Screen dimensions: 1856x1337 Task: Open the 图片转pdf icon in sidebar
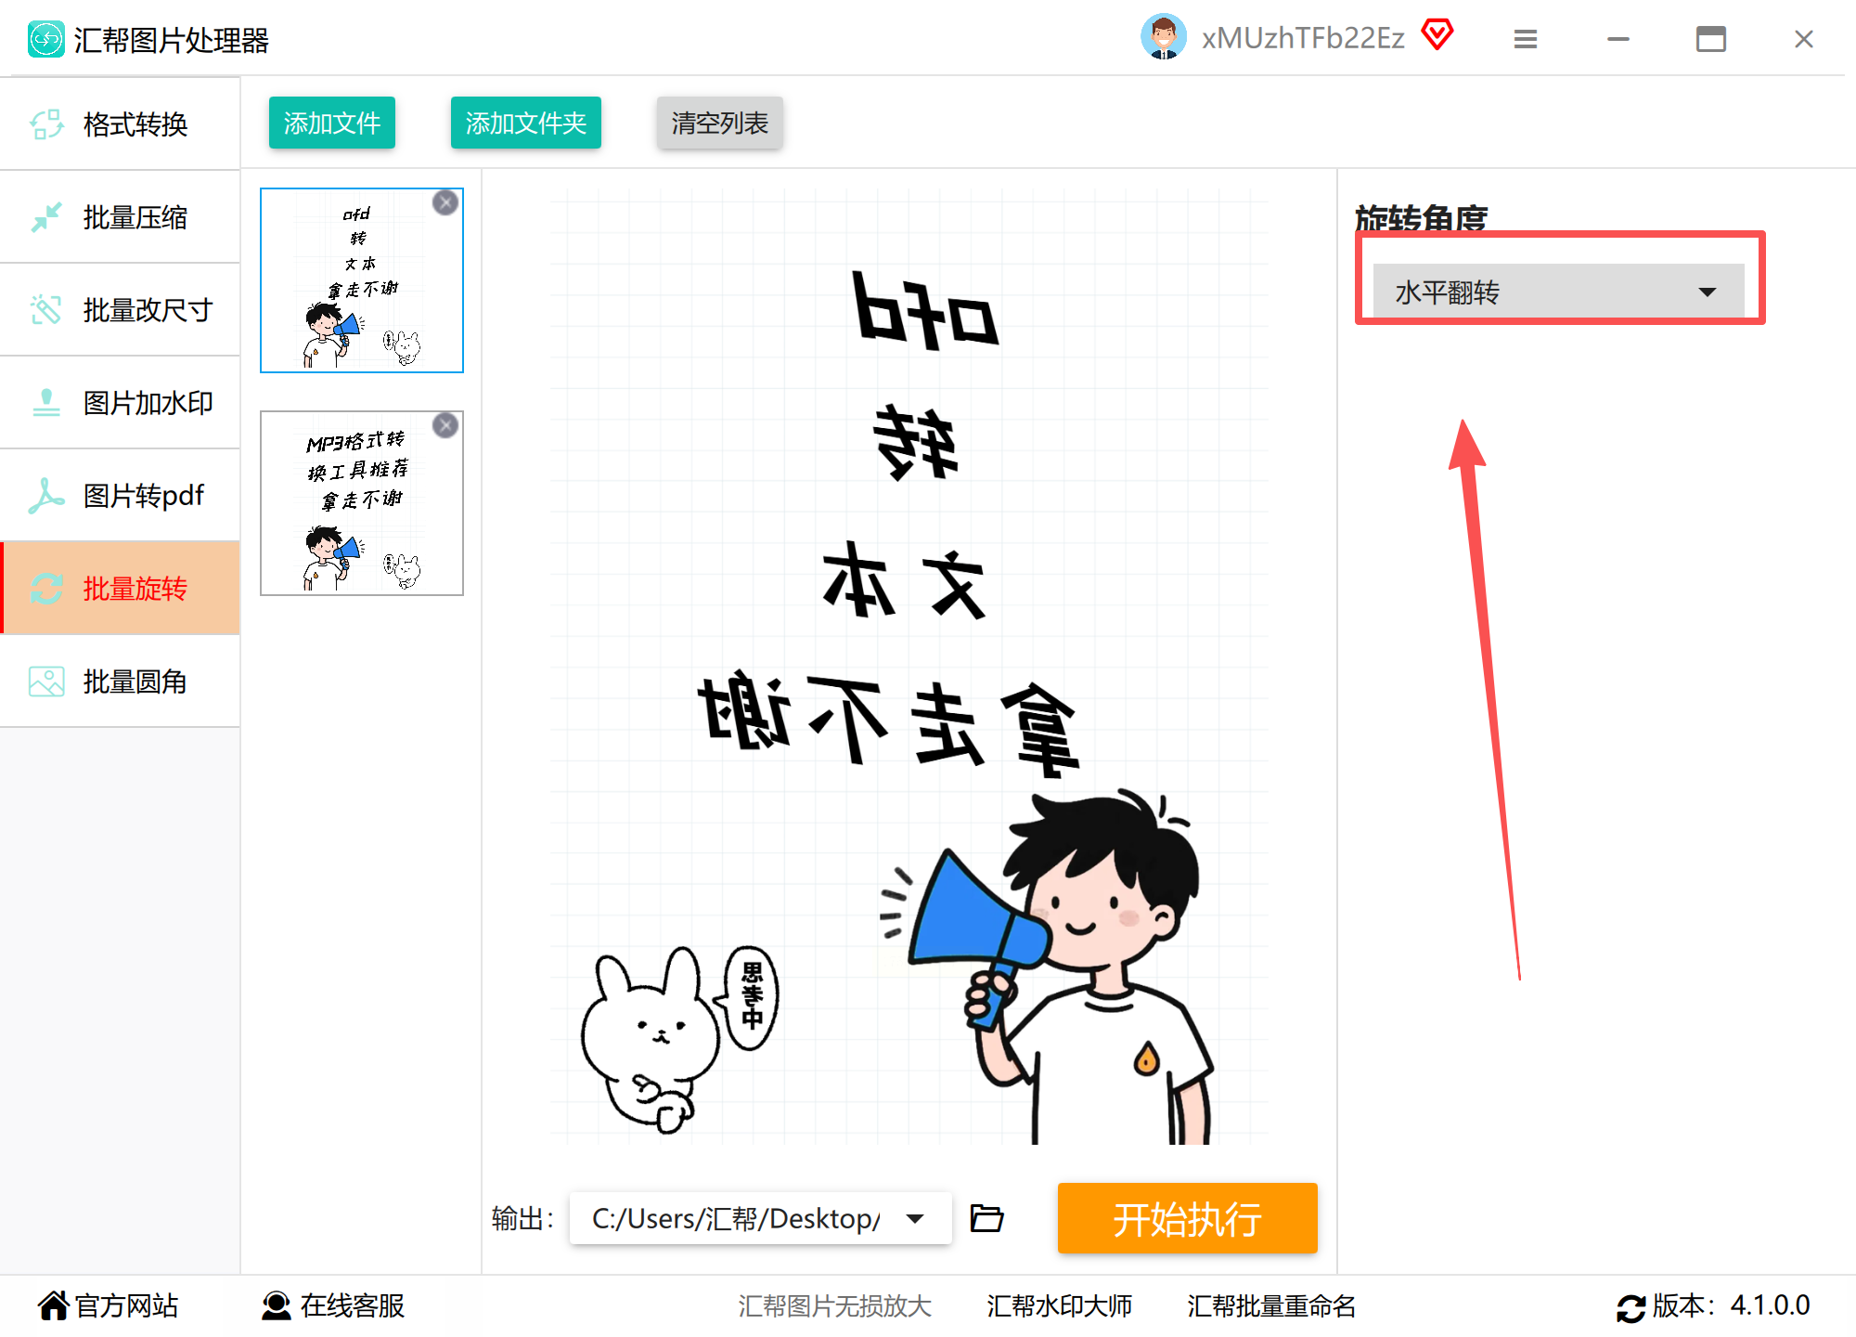click(x=46, y=496)
